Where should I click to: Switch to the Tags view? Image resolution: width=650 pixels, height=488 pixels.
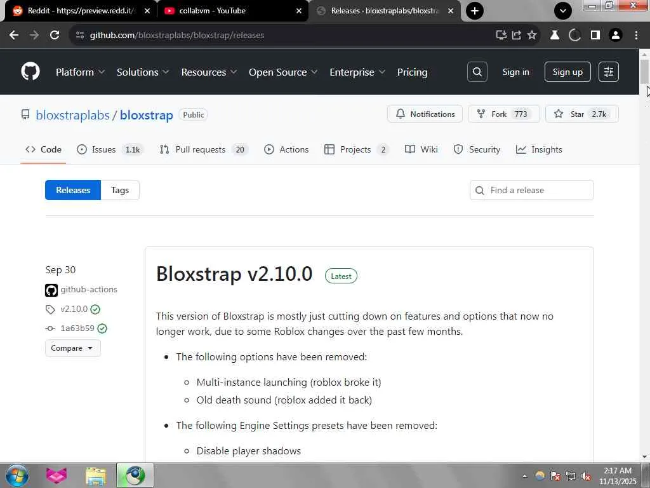pos(120,190)
